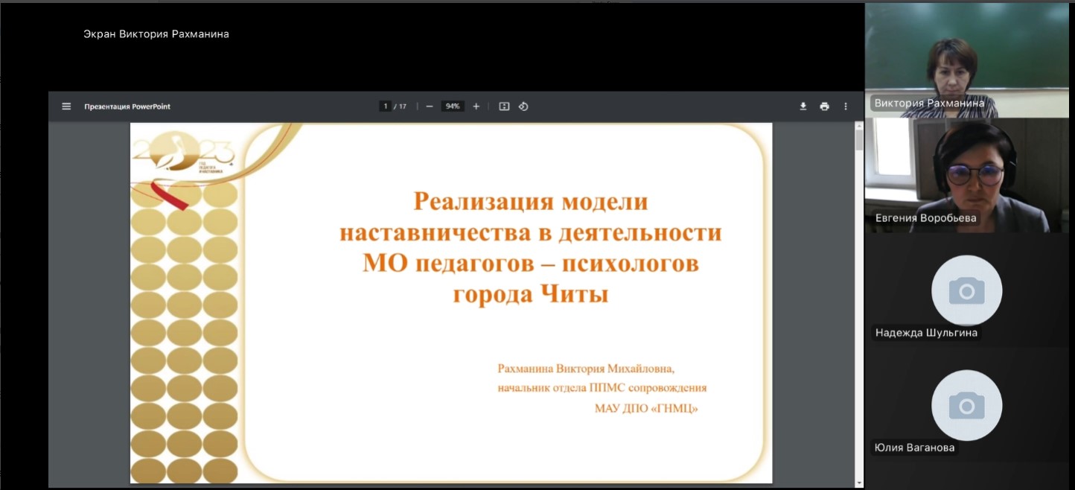The width and height of the screenshot is (1075, 490).
Task: Click the Экран Виктория Рахманина screen label
Action: [x=156, y=34]
